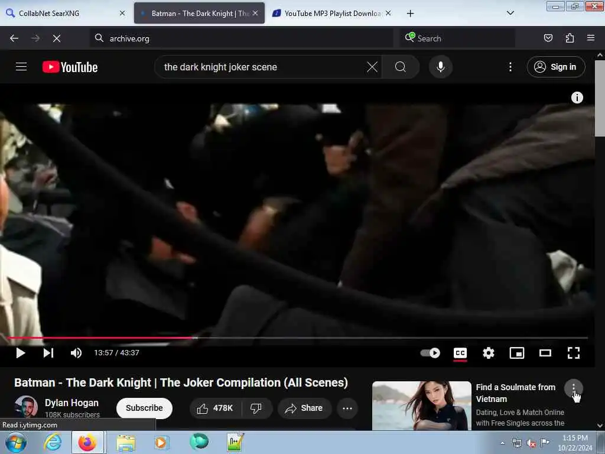Switch to theater mode
Viewport: 605px width, 454px height.
point(545,352)
